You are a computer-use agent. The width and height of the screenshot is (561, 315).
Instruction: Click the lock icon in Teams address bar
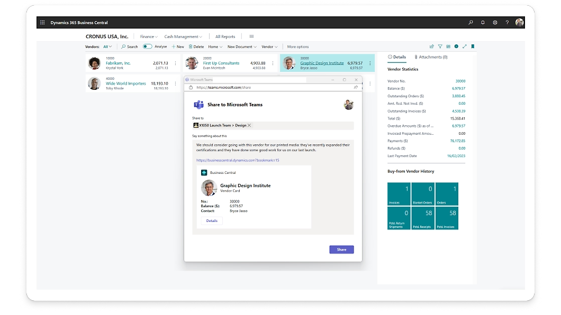click(191, 87)
